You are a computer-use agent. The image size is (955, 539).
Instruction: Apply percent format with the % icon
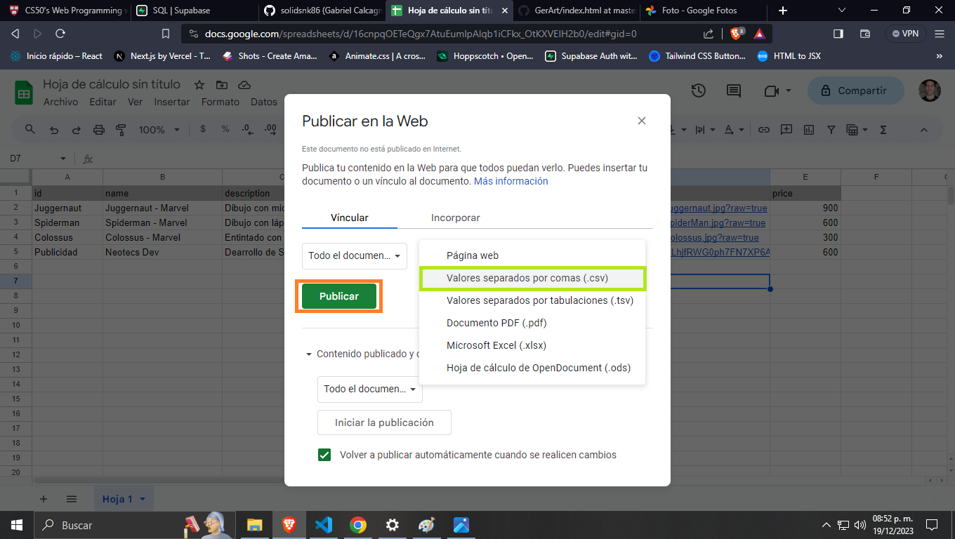225,129
